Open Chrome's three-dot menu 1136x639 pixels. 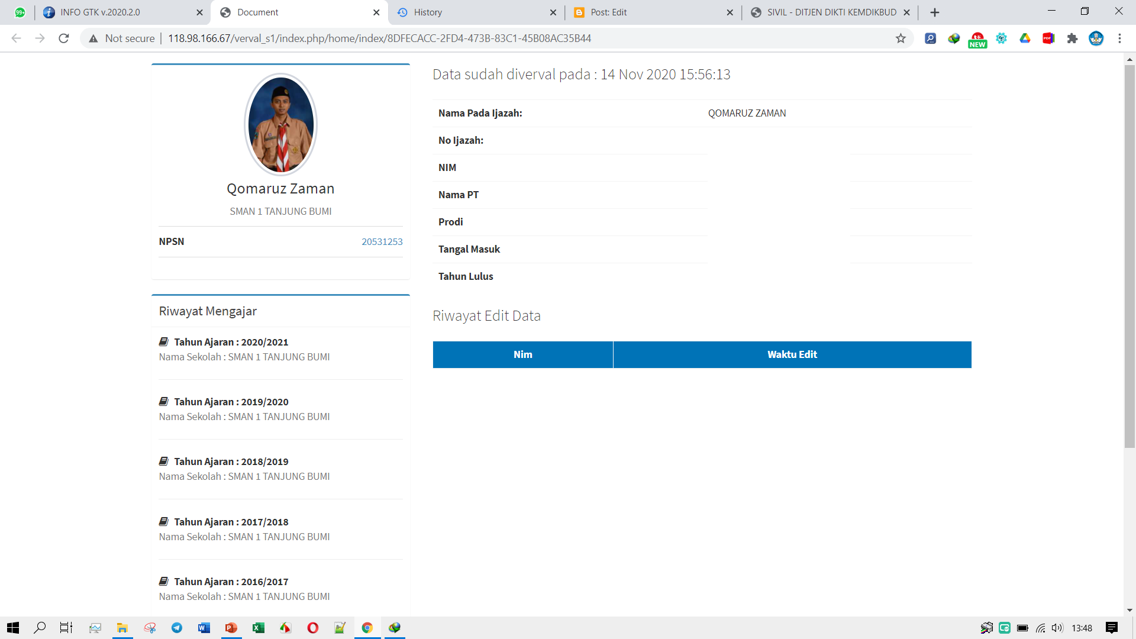click(1119, 38)
